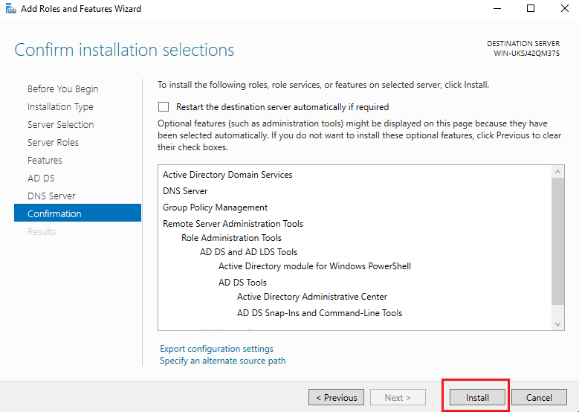Select Group Policy Management entry

click(x=215, y=207)
